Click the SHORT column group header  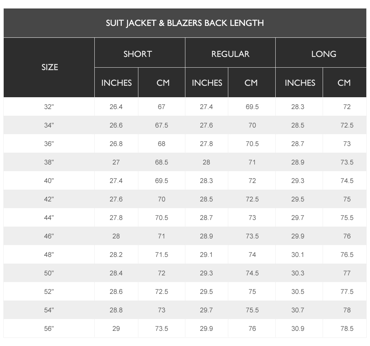click(138, 54)
